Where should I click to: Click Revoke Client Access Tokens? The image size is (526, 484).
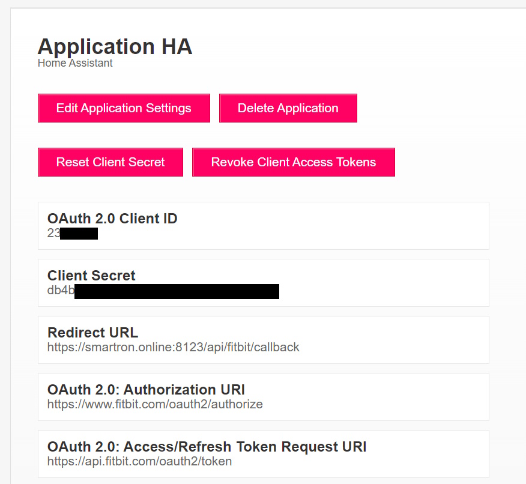tap(293, 162)
